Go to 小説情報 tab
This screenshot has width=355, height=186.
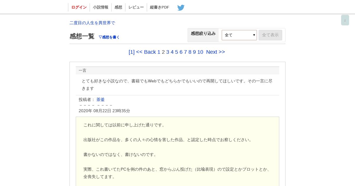click(x=101, y=7)
